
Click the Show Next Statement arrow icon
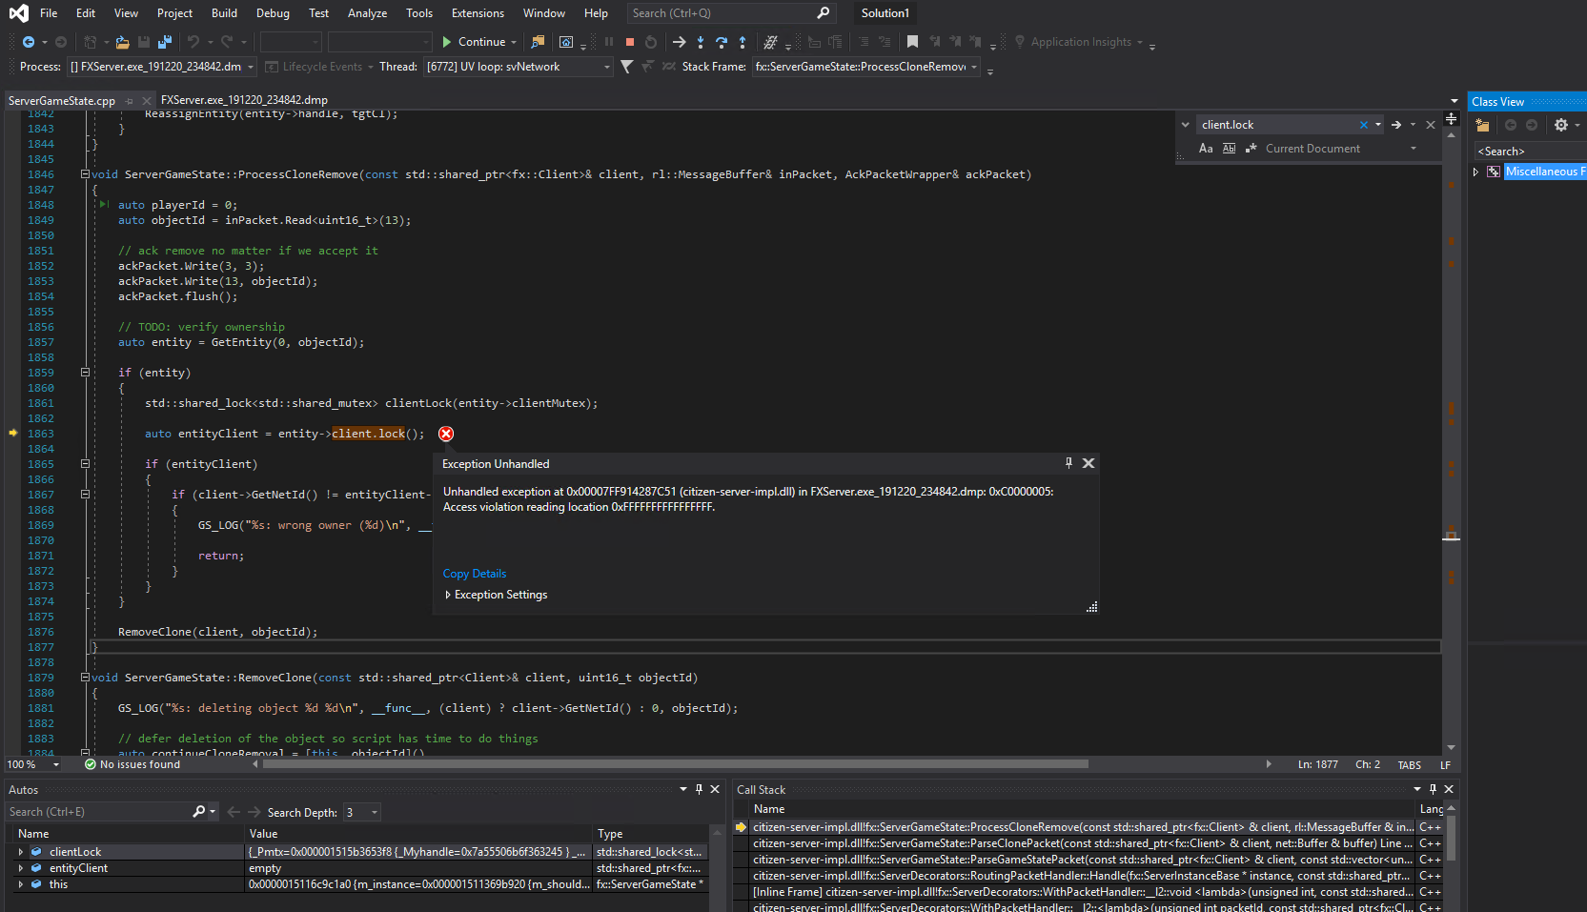679,42
